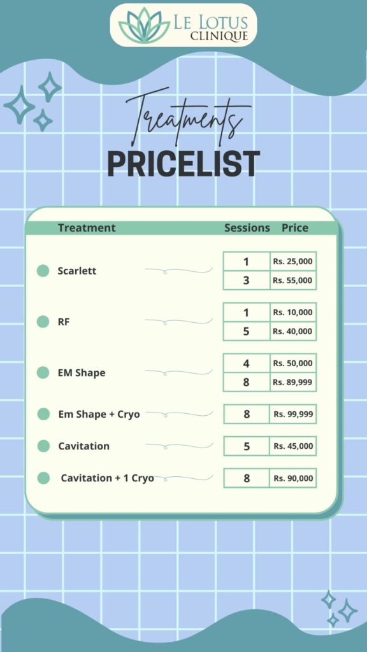367x652 pixels.
Task: Click the green bullet beside EM Shape
Action: click(x=43, y=372)
